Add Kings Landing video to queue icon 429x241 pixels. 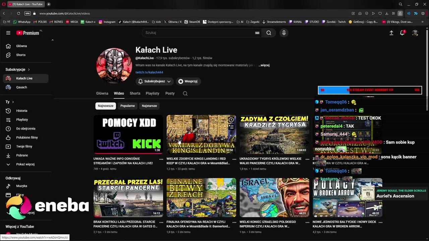pos(231,127)
